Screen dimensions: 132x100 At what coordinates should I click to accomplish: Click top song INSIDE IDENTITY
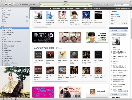[x=118, y=80]
